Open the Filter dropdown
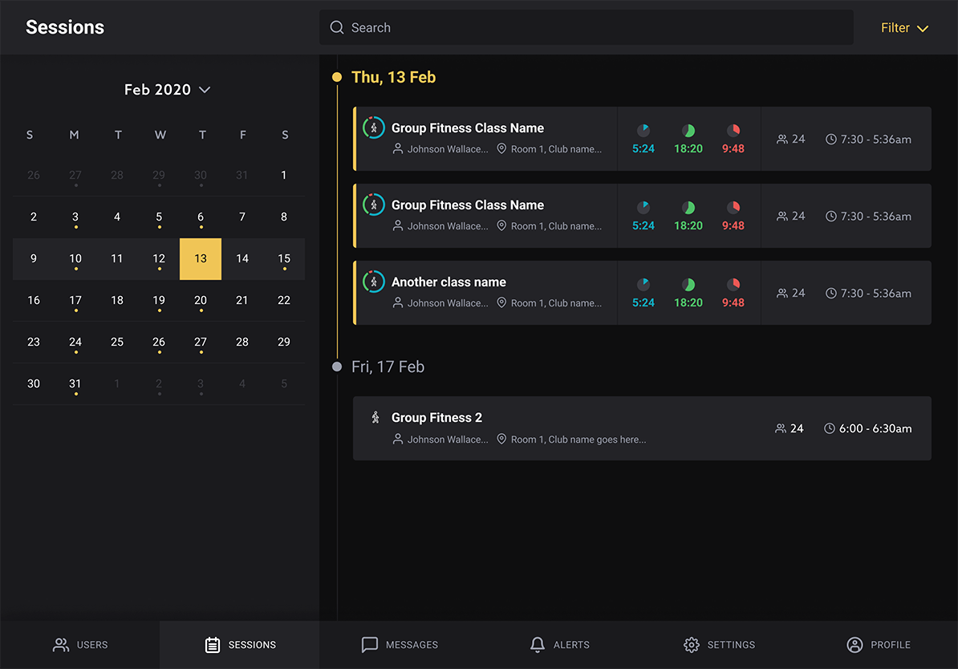 (x=904, y=28)
